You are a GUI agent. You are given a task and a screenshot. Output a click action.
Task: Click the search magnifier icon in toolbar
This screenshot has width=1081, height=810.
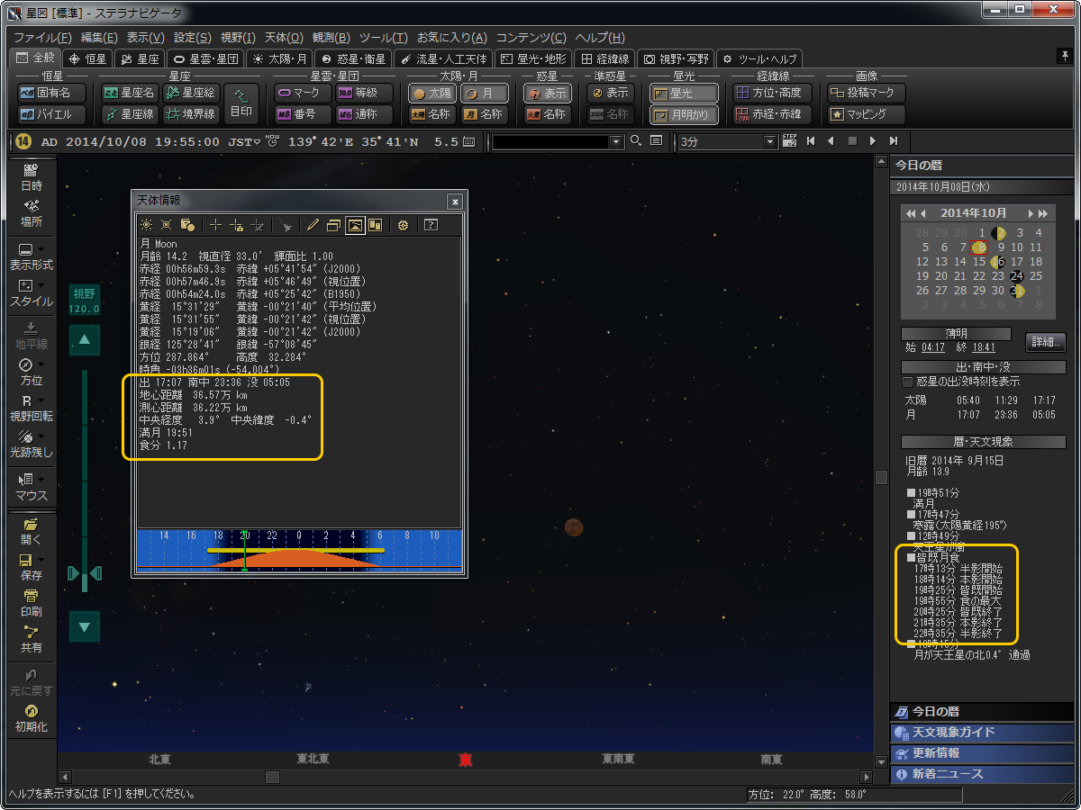coord(636,141)
